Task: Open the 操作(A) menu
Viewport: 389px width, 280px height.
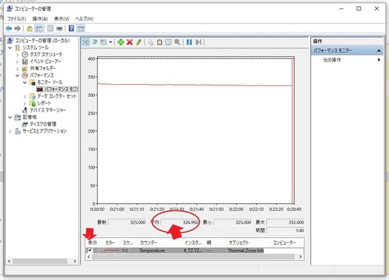Action: pos(40,19)
